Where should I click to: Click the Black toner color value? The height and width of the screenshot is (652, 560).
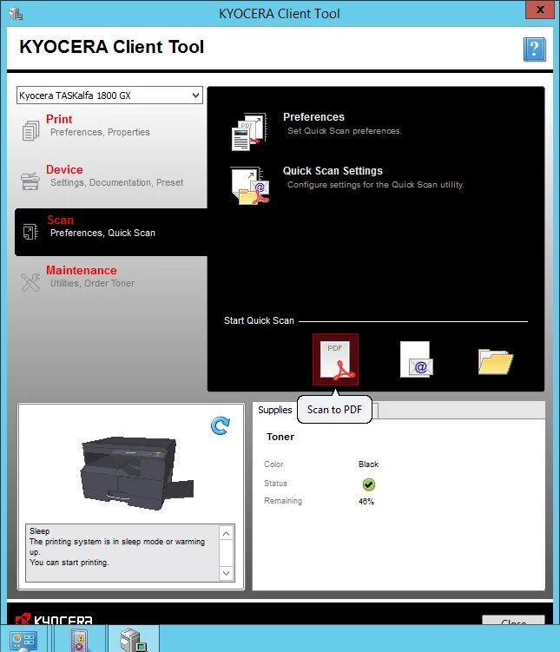tap(368, 464)
